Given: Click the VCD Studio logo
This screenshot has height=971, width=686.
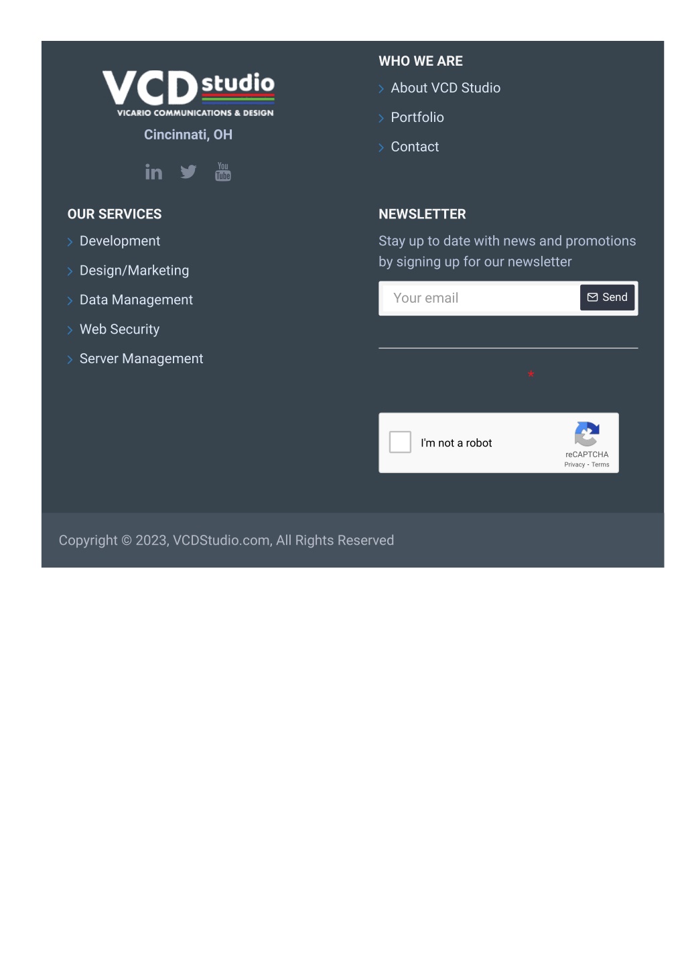Looking at the screenshot, I should [188, 93].
